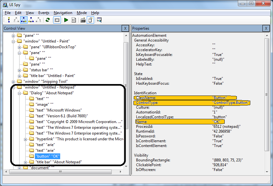Click the Control View scroll down arrow
The height and width of the screenshot is (186, 273).
[126, 167]
